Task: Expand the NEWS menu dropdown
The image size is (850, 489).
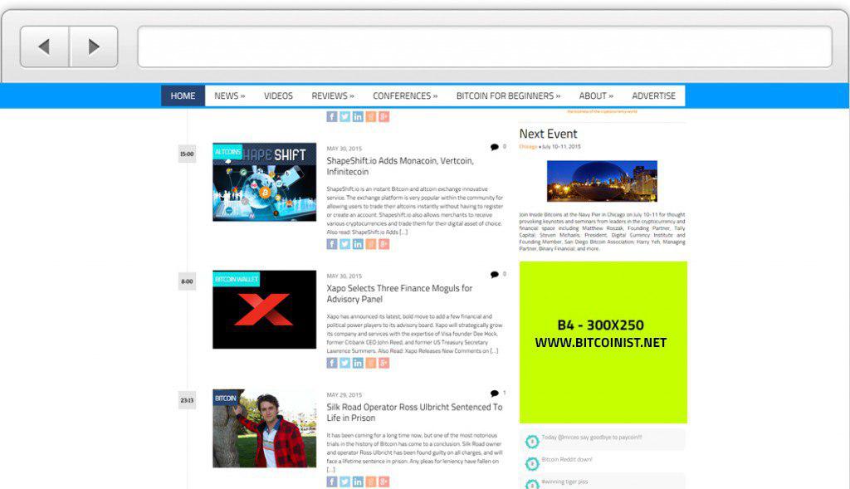Action: pyautogui.click(x=229, y=95)
